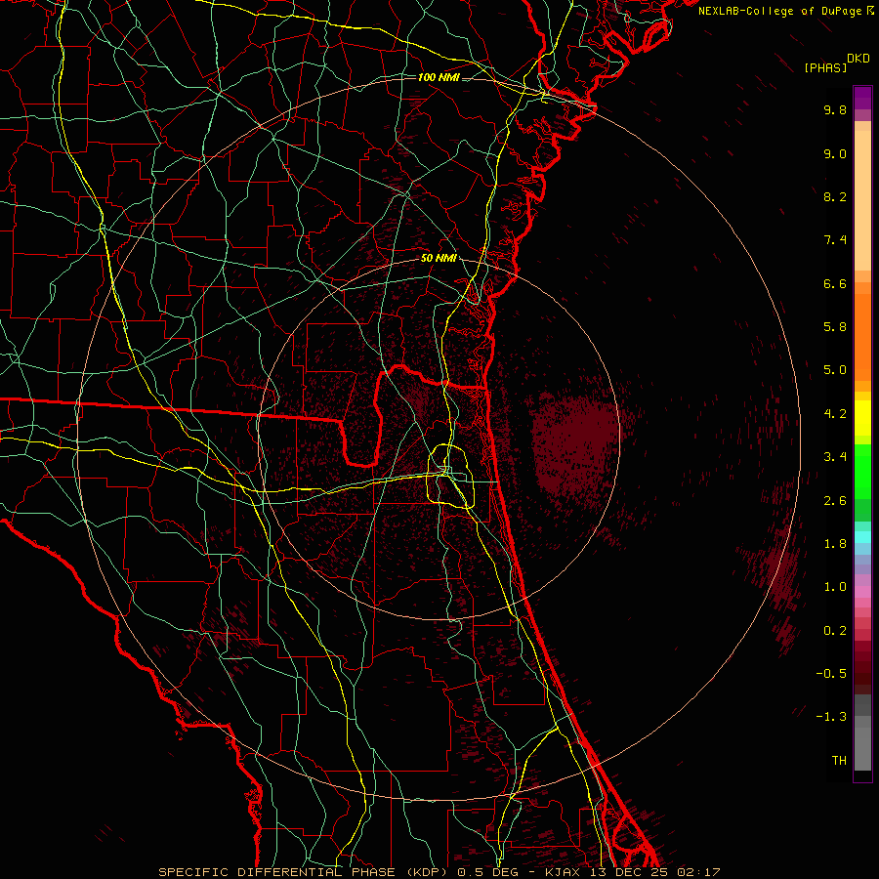Click the 2.6 scale value
Screen dimensions: 879x879
tap(835, 501)
